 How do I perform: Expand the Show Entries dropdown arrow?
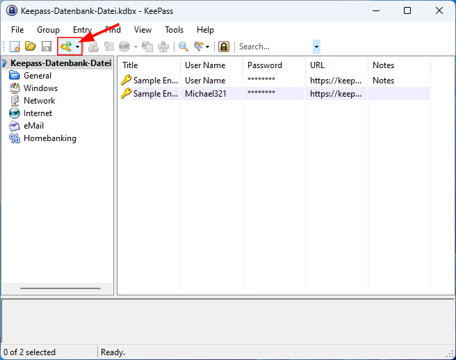[x=208, y=47]
